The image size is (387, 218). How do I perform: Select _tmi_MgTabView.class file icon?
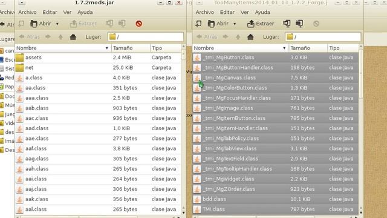point(197,149)
